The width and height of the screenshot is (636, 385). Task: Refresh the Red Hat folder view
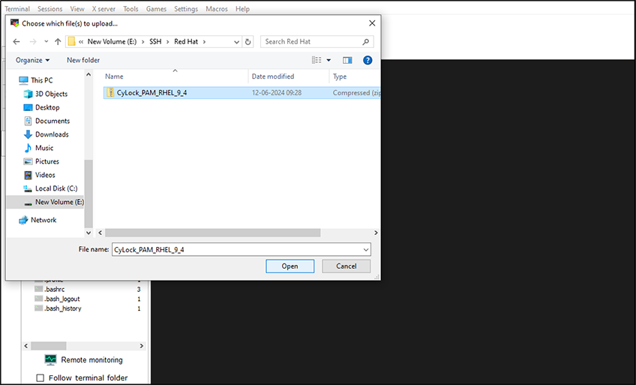(248, 42)
